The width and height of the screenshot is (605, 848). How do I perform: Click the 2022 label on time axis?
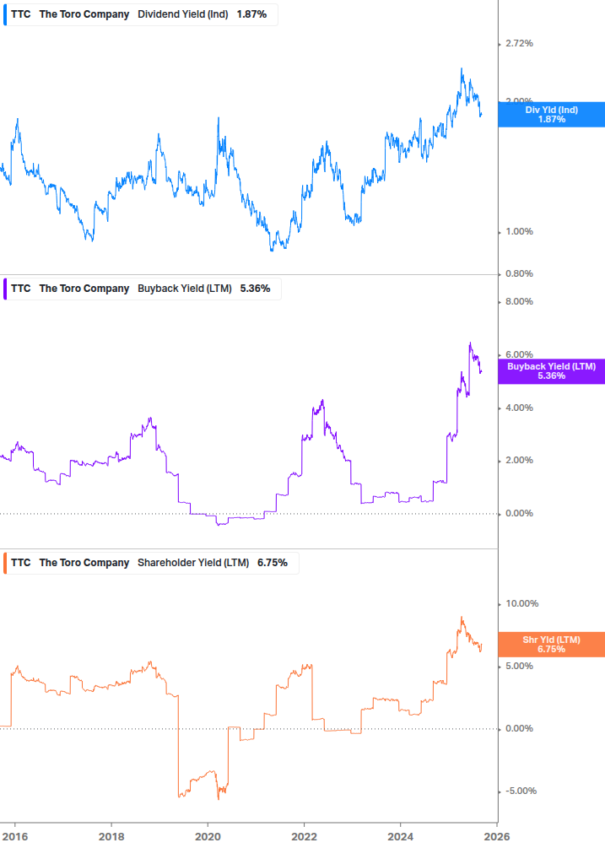pos(304,837)
